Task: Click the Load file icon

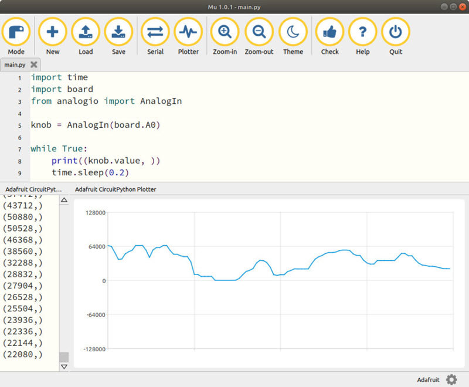Action: [x=86, y=32]
